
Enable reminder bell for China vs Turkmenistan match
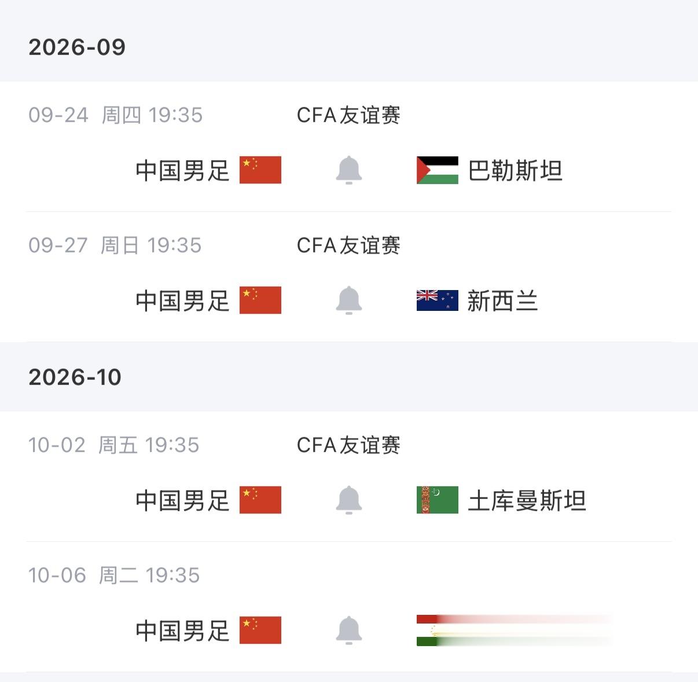[x=349, y=500]
